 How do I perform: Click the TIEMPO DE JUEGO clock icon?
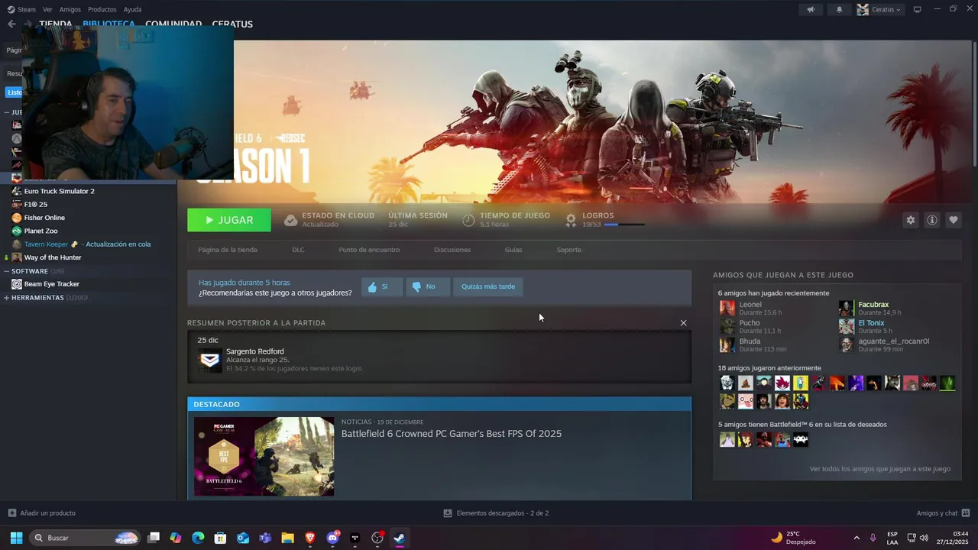pos(468,220)
